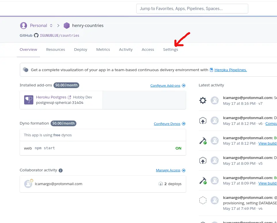Viewport: 277px width, 223px height.
Task: Click the pipelines icon before Heroku Pipelines
Action: (x=211, y=70)
